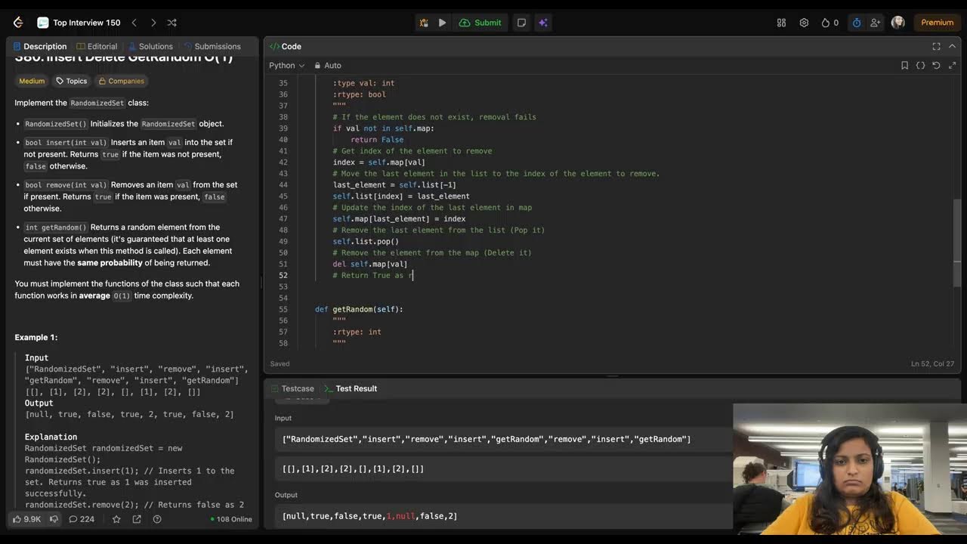Open the notes icon next to Submit
Screen dimensions: 967x544
(521, 23)
